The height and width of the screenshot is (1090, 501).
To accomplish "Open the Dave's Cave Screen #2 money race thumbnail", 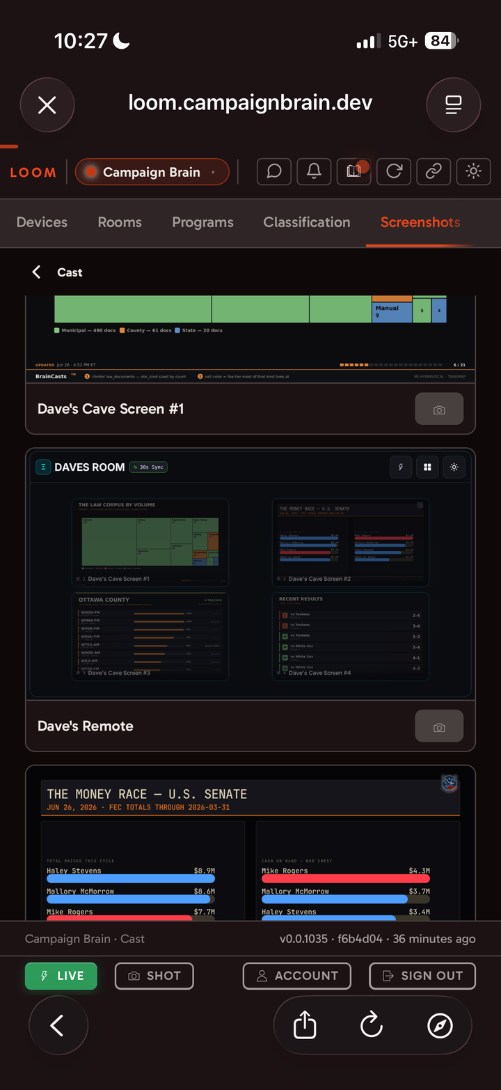I will point(351,542).
